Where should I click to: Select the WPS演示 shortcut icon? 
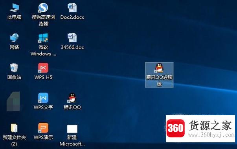coord(43,128)
